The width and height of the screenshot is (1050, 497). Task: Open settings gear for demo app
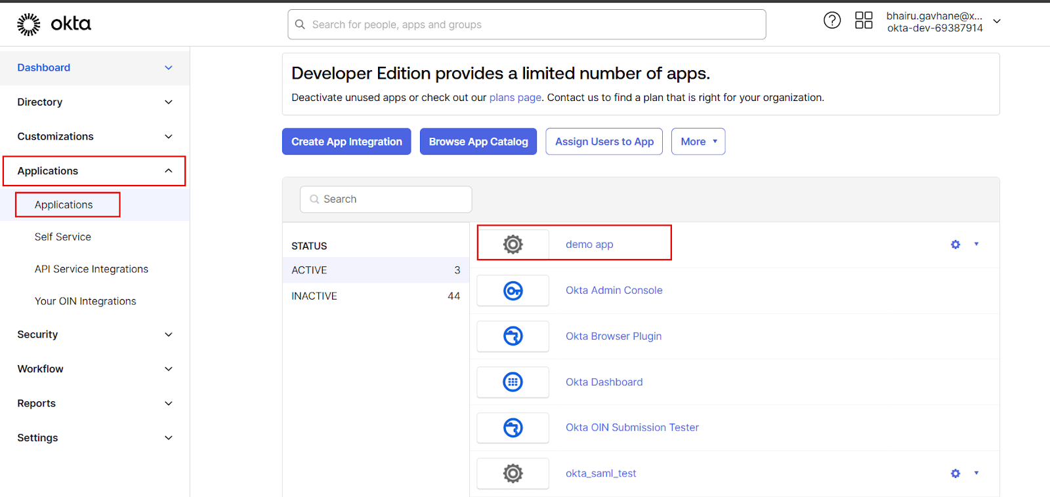coord(955,245)
